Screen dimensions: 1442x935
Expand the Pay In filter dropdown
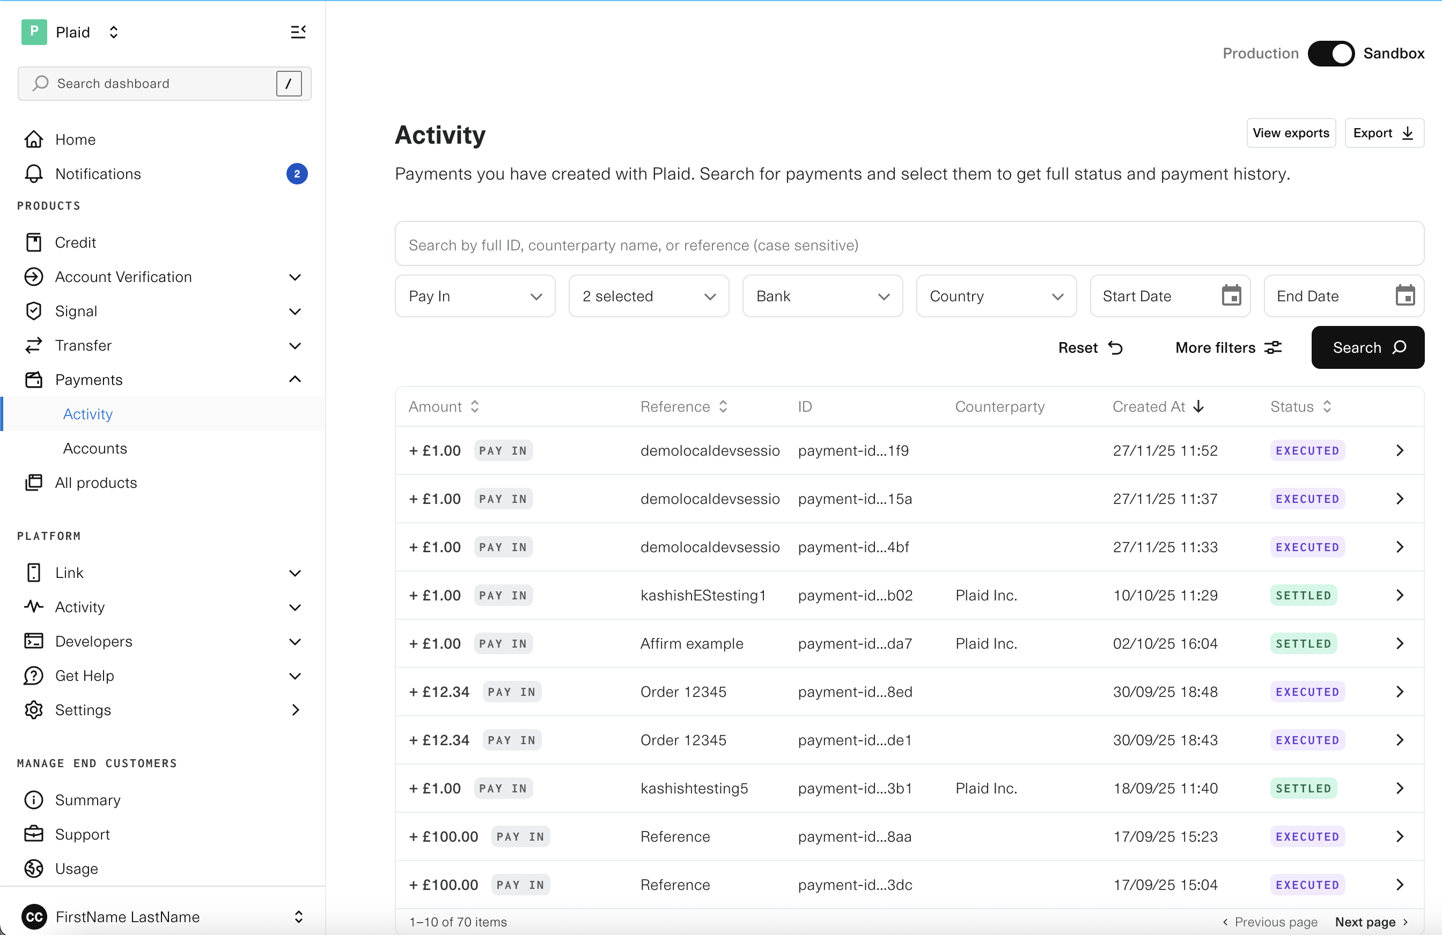click(475, 296)
